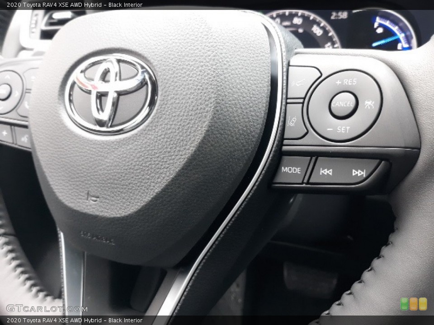Click the 2:58 clock display

[339, 15]
